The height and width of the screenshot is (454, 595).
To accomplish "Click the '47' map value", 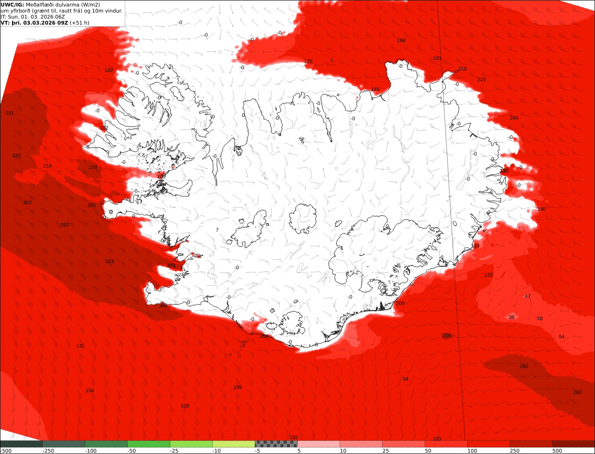I will [528, 297].
